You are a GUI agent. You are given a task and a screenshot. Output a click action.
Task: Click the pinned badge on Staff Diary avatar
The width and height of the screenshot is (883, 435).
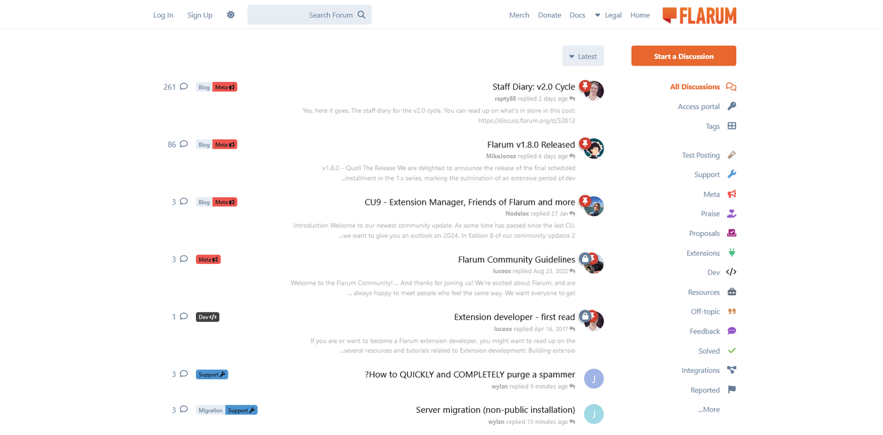click(585, 86)
